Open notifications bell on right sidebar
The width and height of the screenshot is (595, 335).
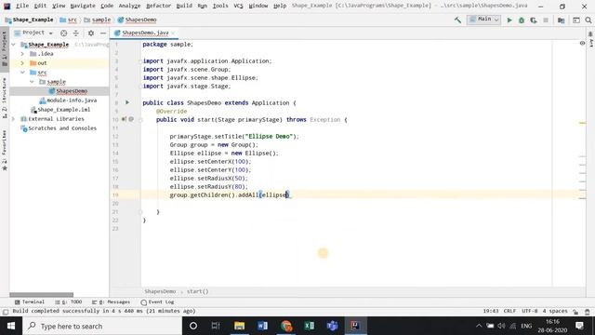point(590,34)
